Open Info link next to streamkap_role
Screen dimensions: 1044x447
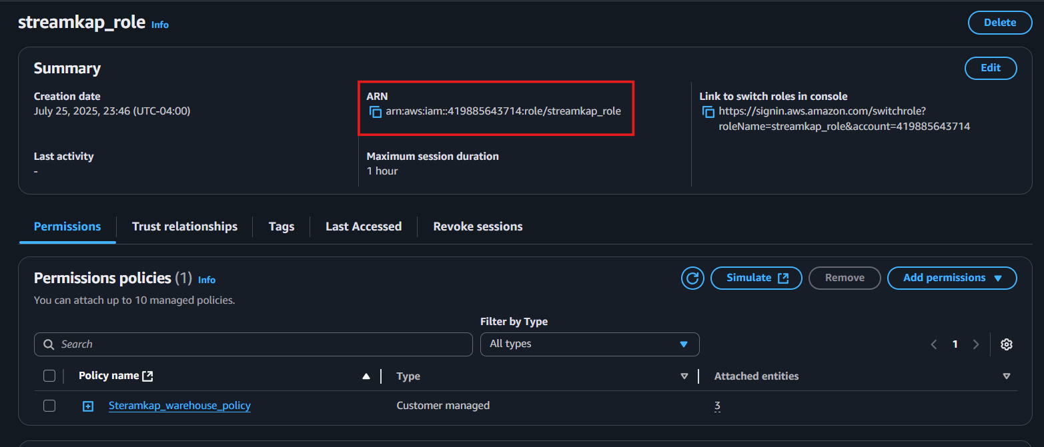click(160, 25)
